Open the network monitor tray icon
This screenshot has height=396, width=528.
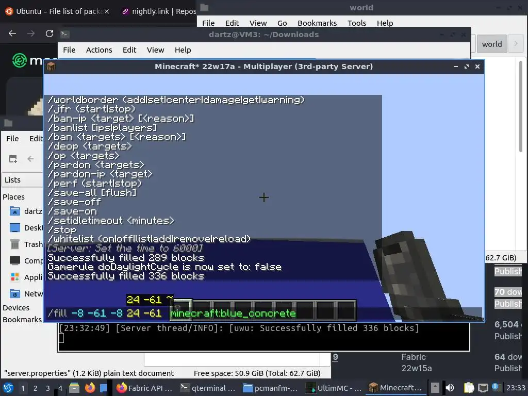pyautogui.click(x=483, y=388)
